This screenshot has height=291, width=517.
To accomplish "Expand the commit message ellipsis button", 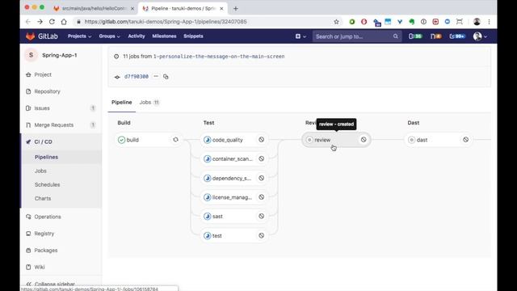I will tap(156, 77).
